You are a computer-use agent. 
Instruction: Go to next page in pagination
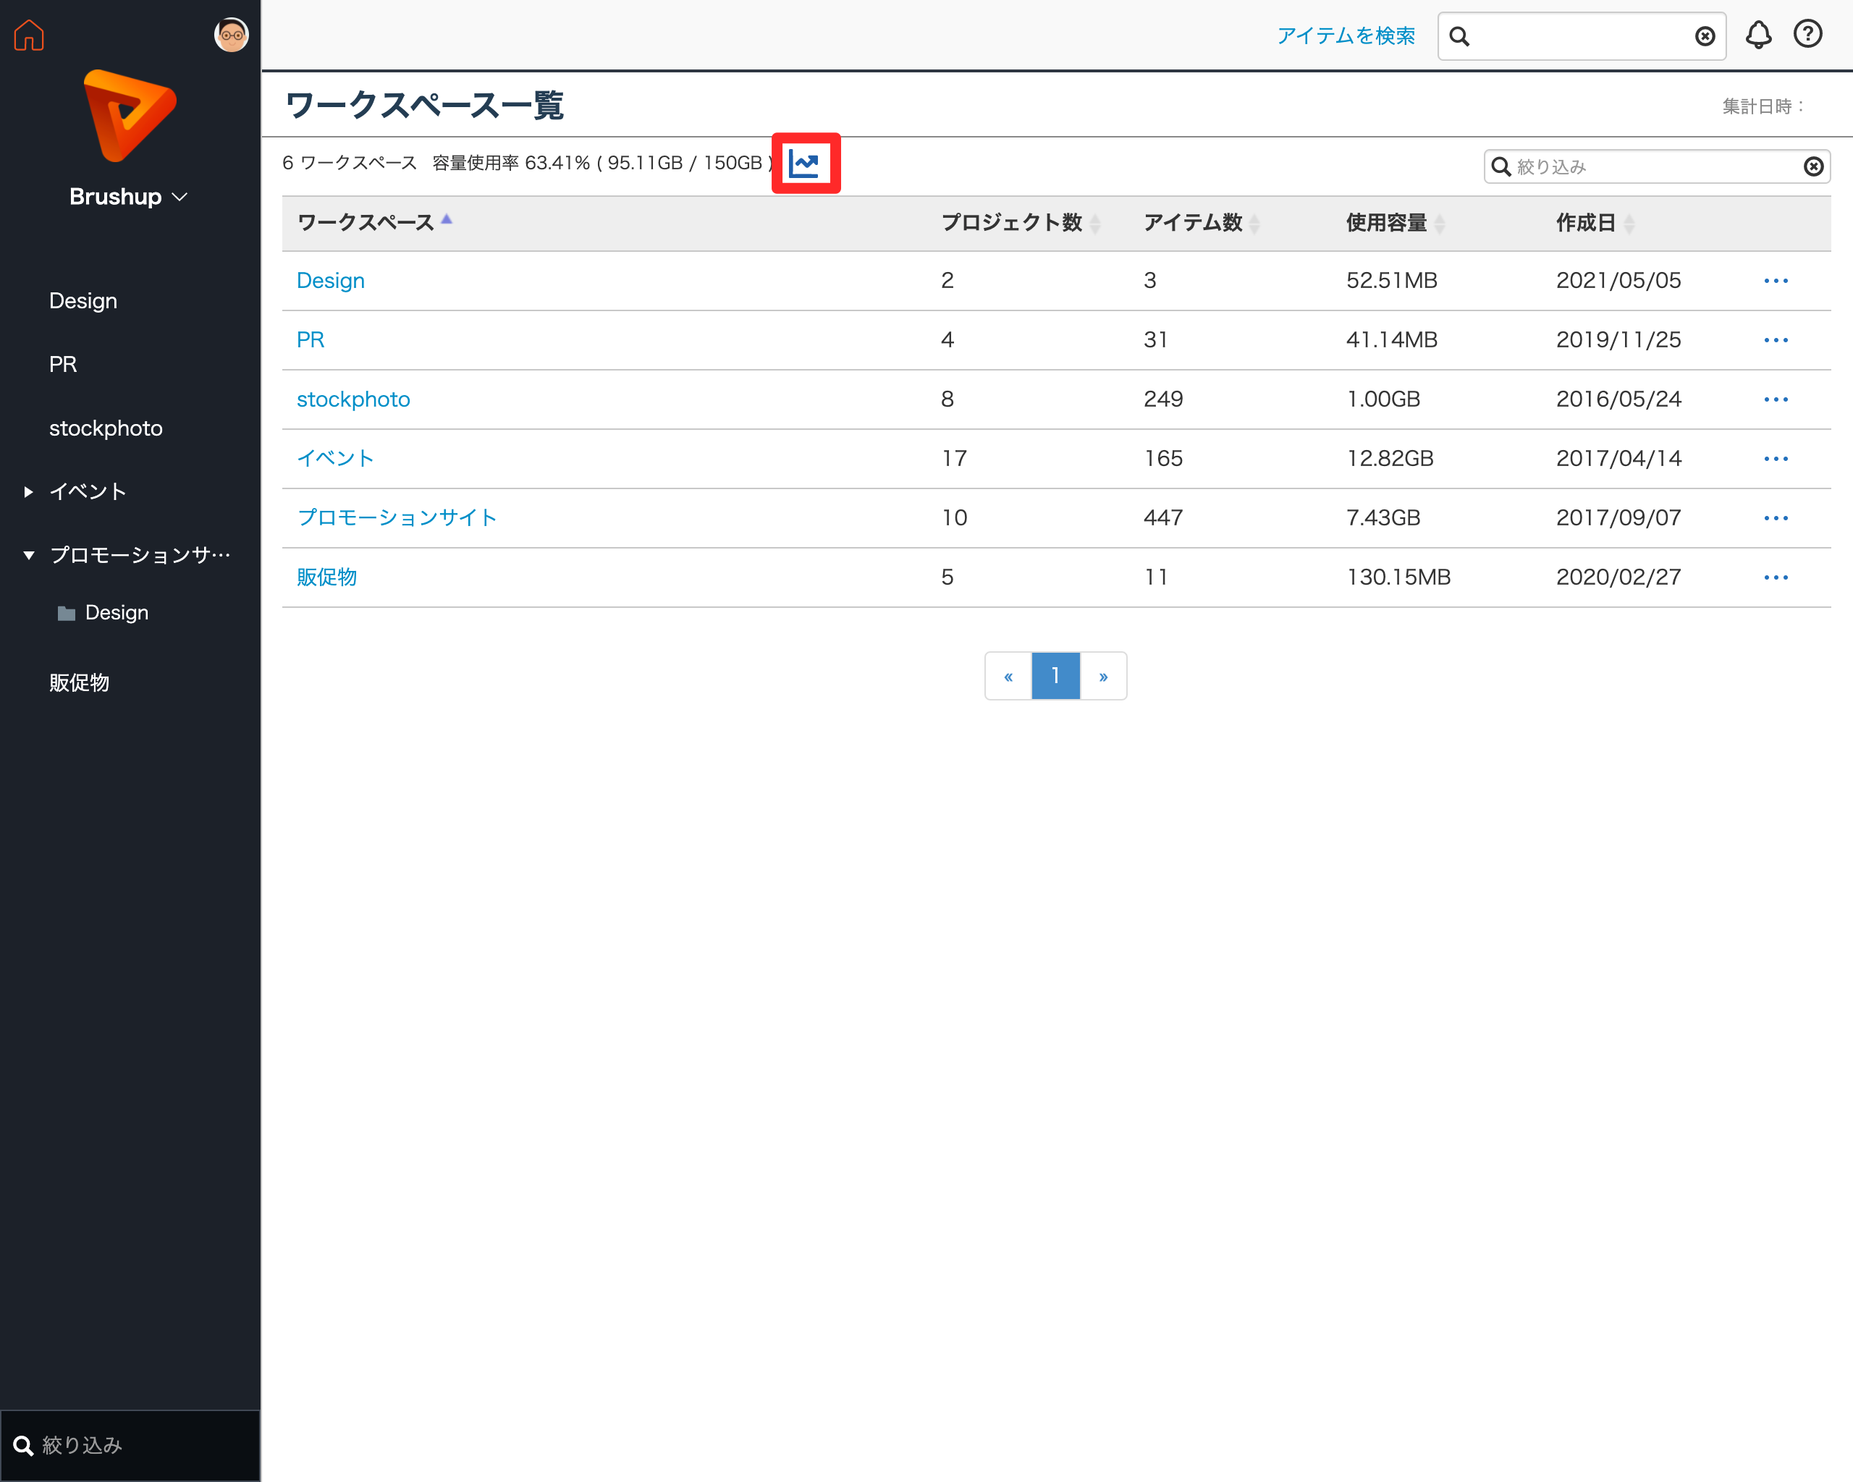[1102, 676]
